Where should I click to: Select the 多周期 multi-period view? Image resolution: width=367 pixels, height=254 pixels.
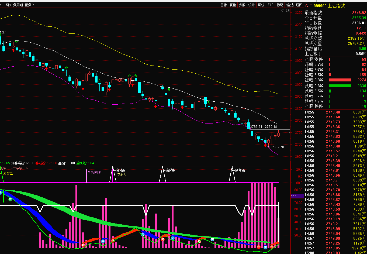tap(18, 5)
